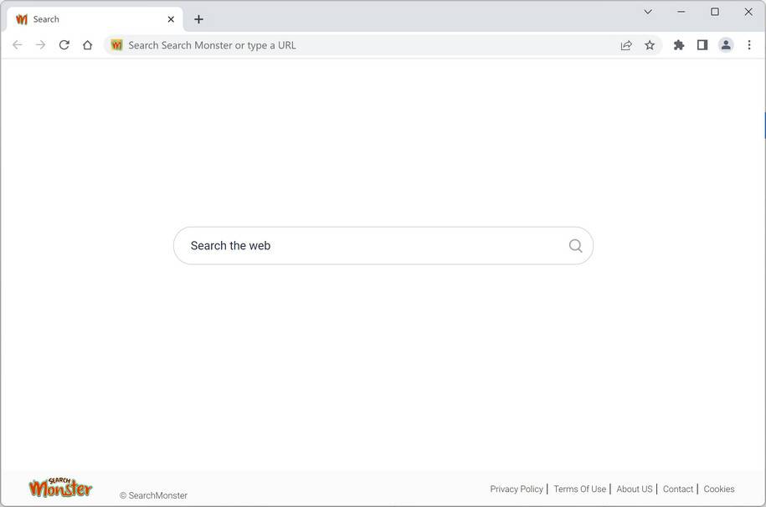This screenshot has height=507, width=766.
Task: Share this page
Action: 626,45
